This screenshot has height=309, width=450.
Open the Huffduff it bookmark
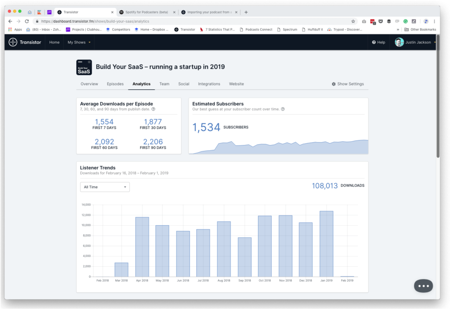click(312, 29)
